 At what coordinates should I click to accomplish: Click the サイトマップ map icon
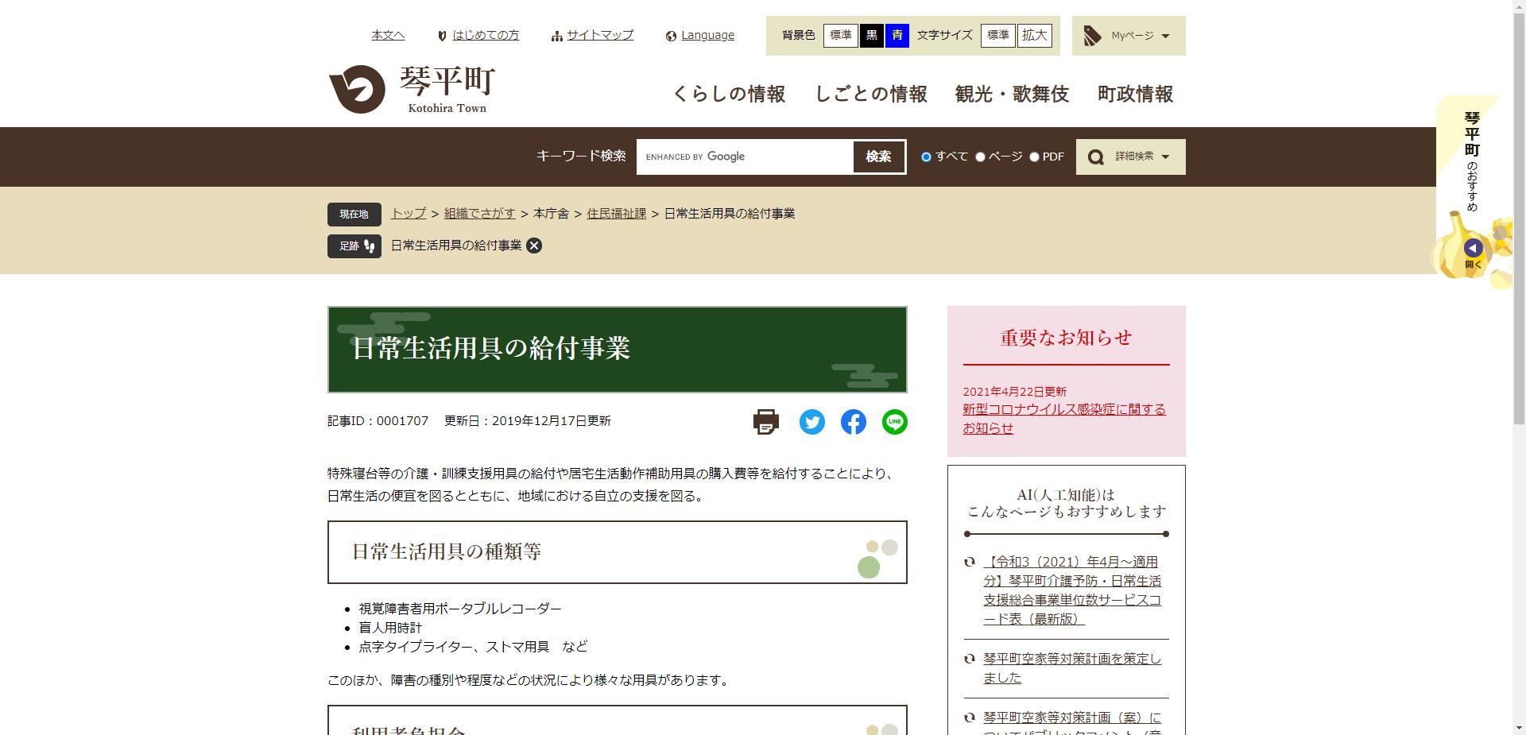point(556,35)
